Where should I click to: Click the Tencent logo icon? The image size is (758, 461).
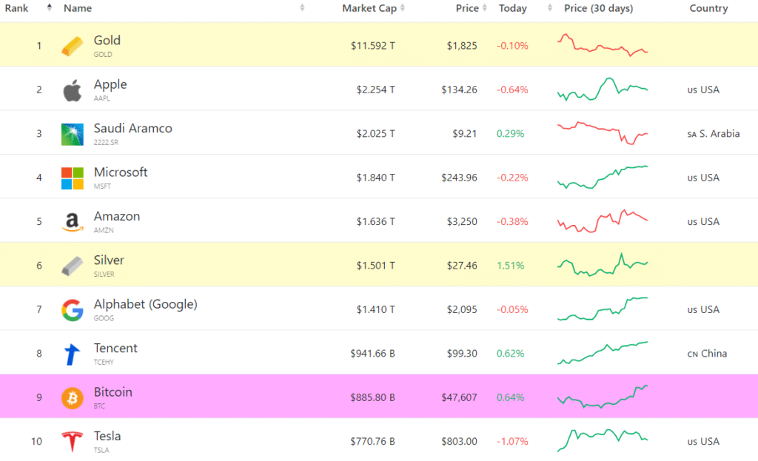[72, 354]
